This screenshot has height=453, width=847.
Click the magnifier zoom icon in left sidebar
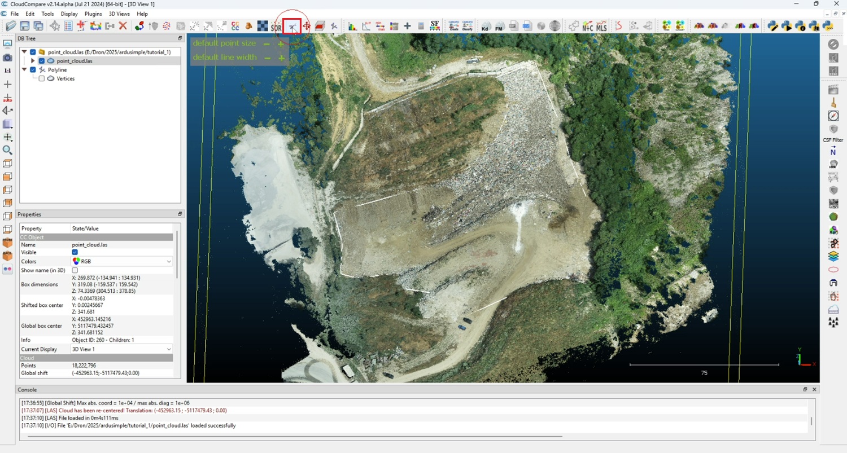point(7,150)
